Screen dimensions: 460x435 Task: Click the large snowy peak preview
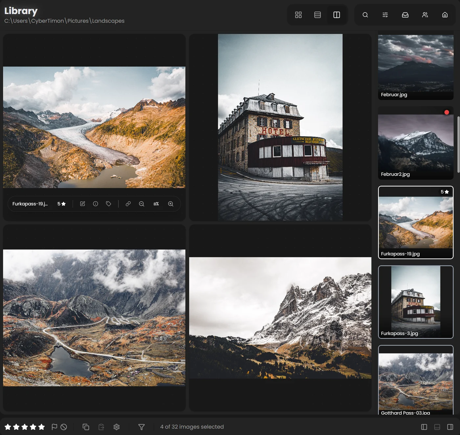pos(280,318)
